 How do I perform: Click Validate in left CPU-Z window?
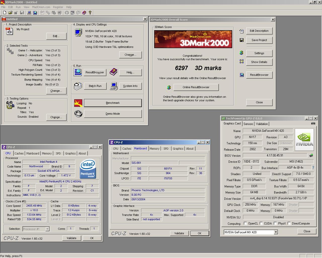(x=71, y=238)
